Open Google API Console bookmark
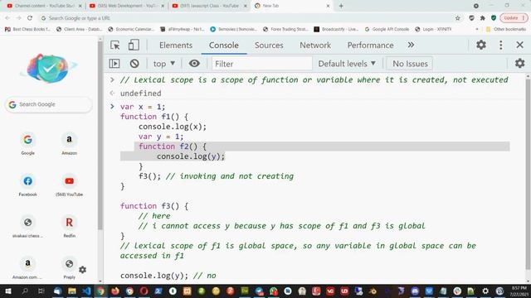 [387, 30]
